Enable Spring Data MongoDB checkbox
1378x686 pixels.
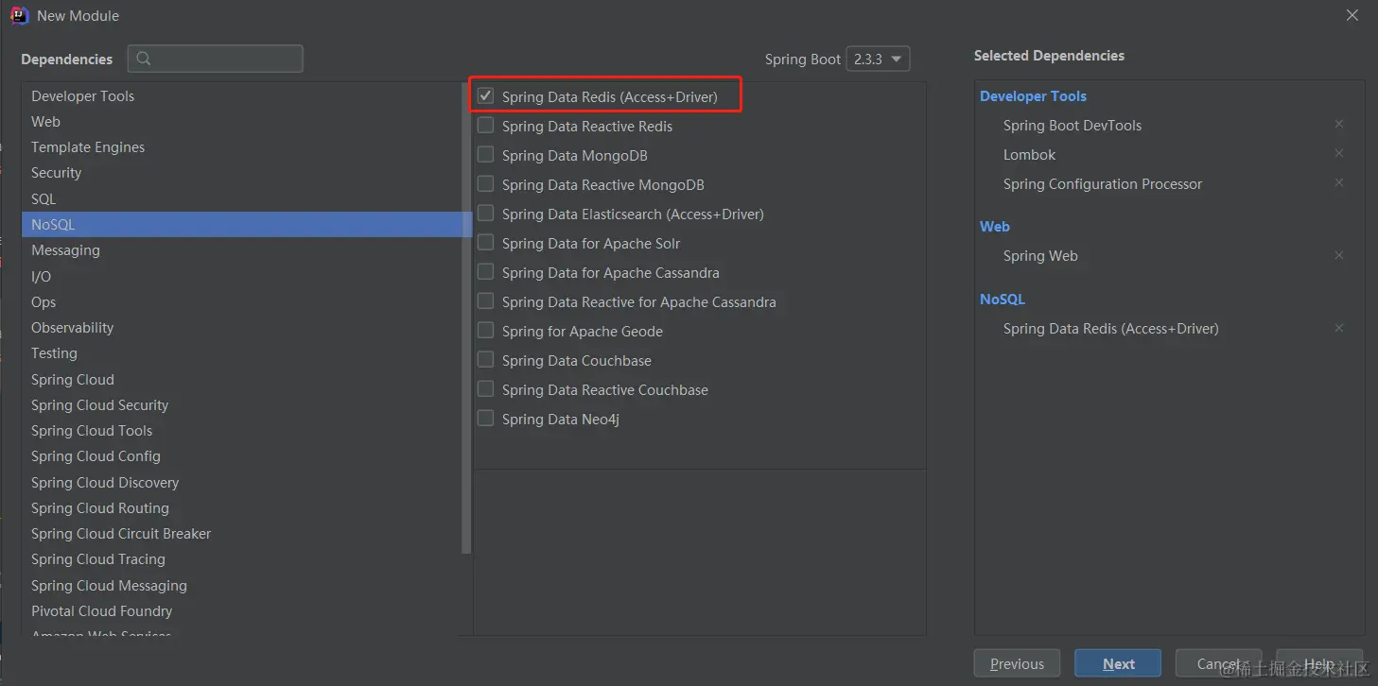coord(486,155)
